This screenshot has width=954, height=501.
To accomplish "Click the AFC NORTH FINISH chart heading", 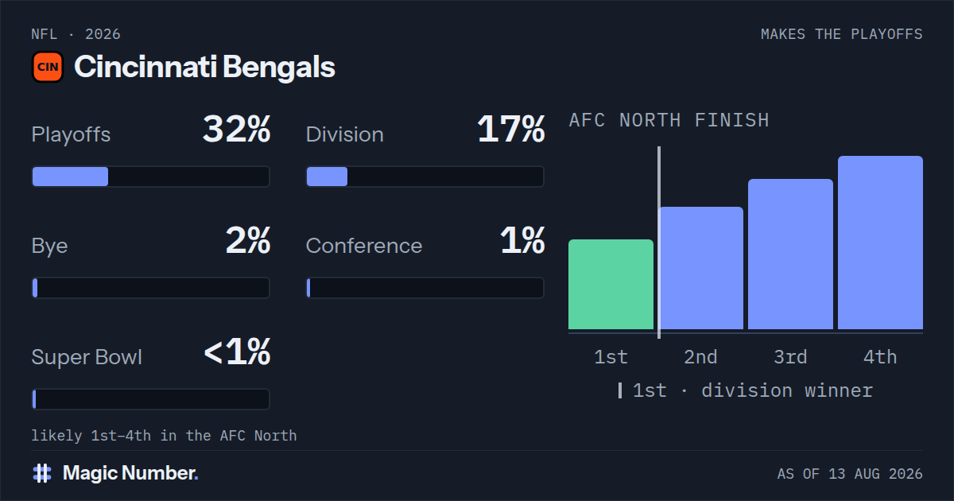I will (x=669, y=120).
